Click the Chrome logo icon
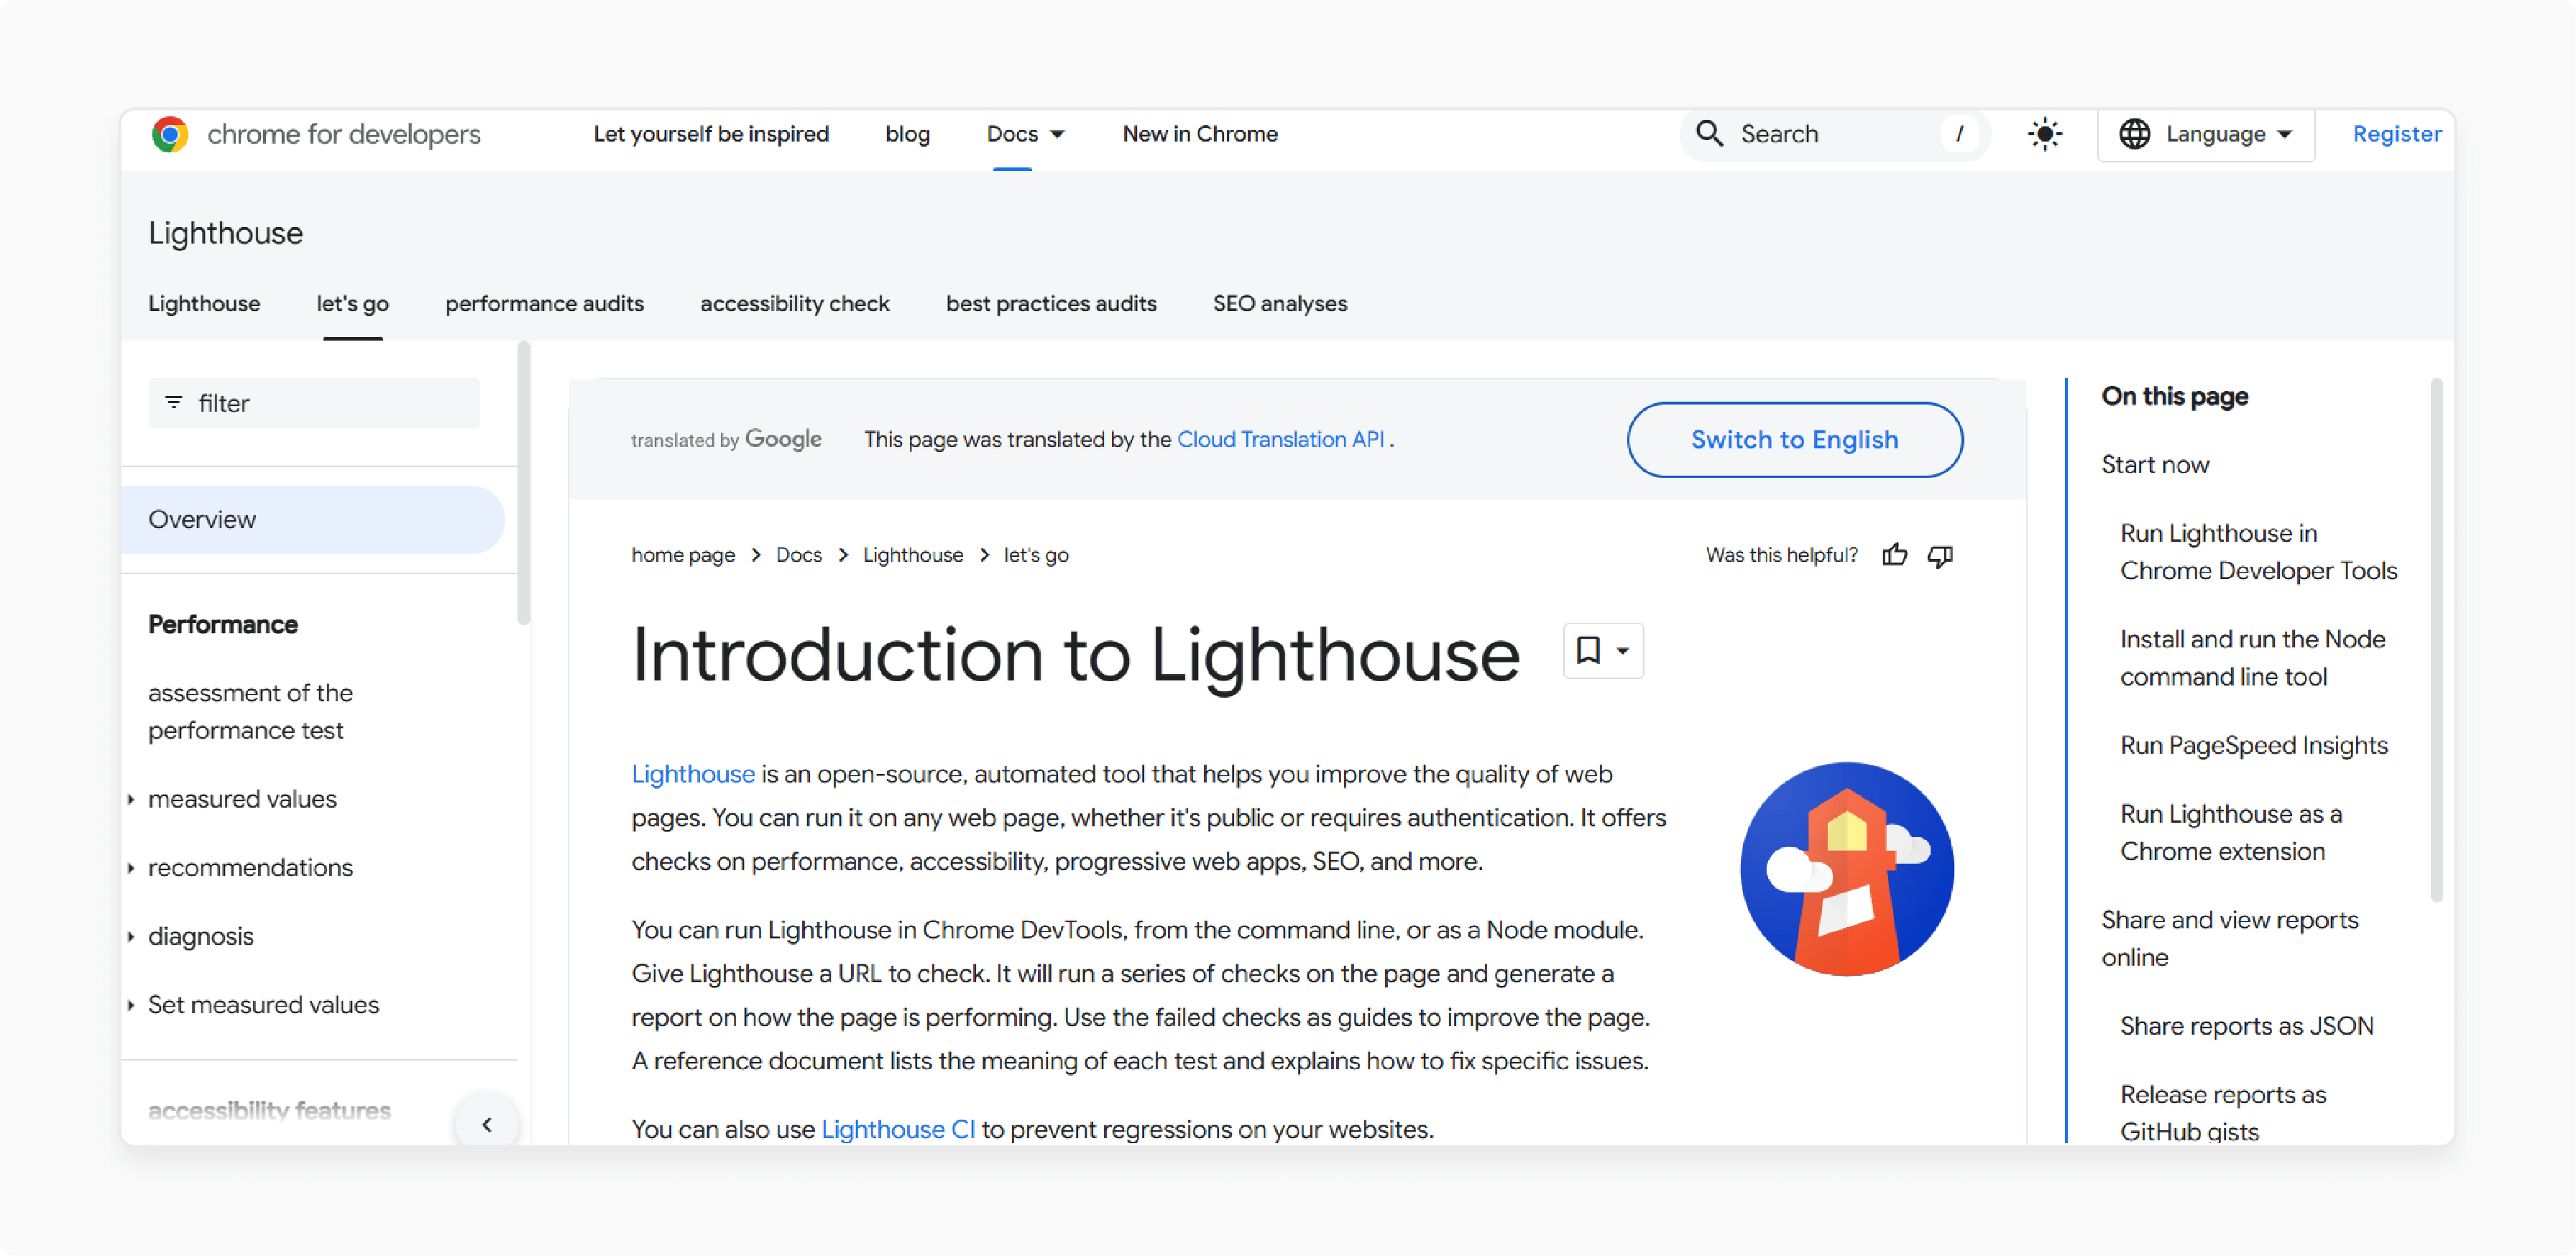2576x1256 pixels. (170, 134)
